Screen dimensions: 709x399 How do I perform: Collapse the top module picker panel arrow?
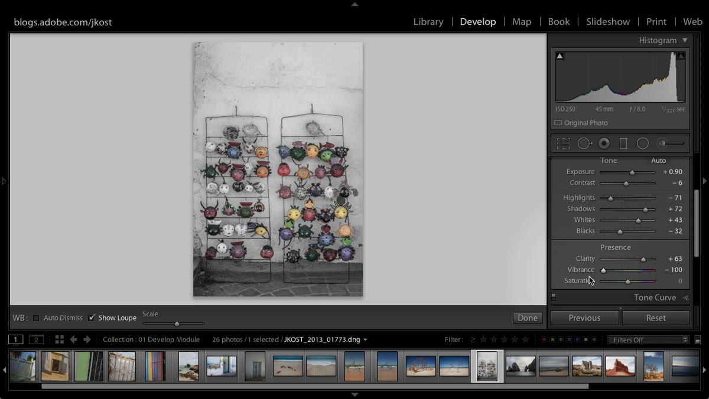tap(354, 4)
